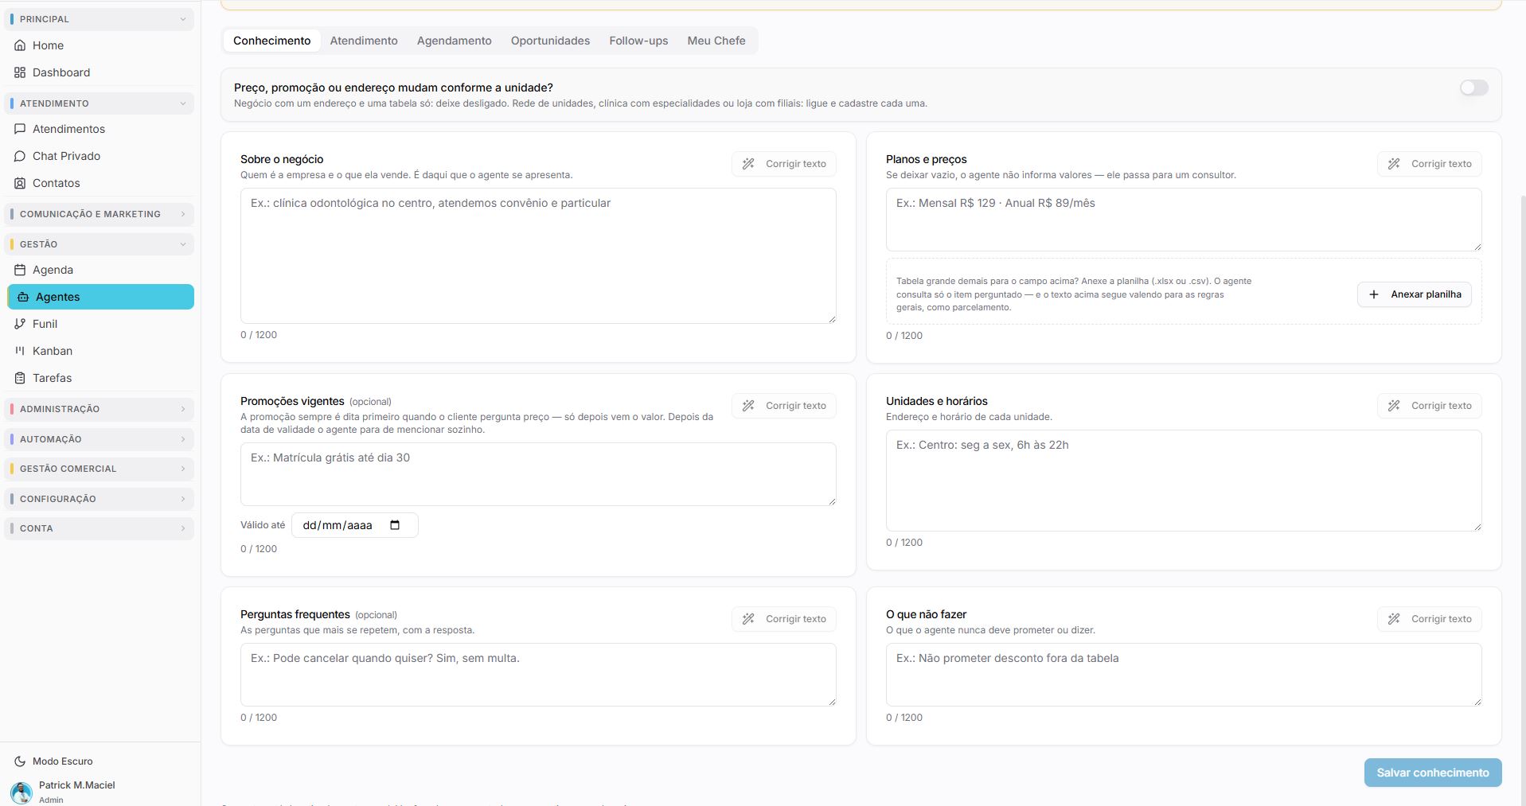Click the Chat Privado bubble icon
The width and height of the screenshot is (1526, 806).
click(20, 156)
